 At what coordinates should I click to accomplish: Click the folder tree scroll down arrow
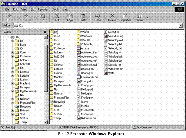tap(46, 122)
